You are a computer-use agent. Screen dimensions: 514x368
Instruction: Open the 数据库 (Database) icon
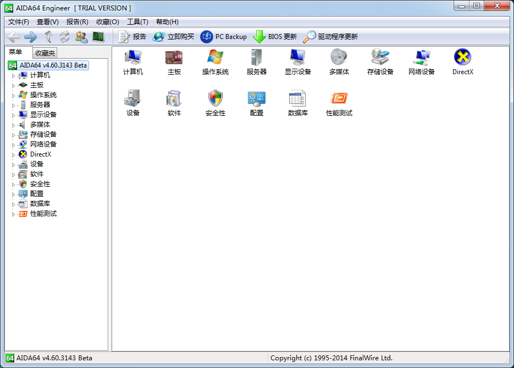pyautogui.click(x=297, y=99)
